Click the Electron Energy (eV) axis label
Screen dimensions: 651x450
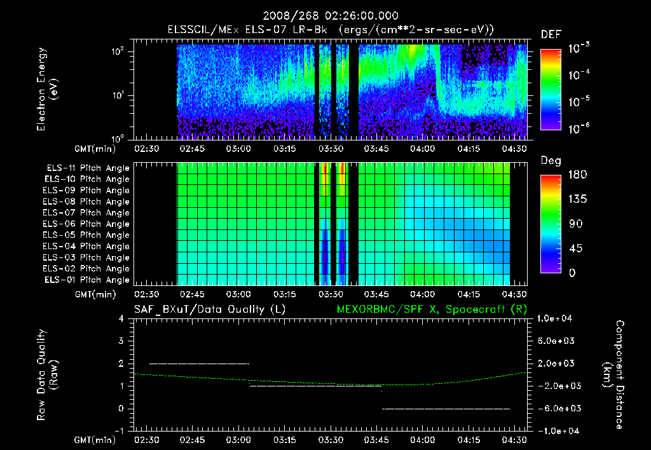(x=47, y=89)
